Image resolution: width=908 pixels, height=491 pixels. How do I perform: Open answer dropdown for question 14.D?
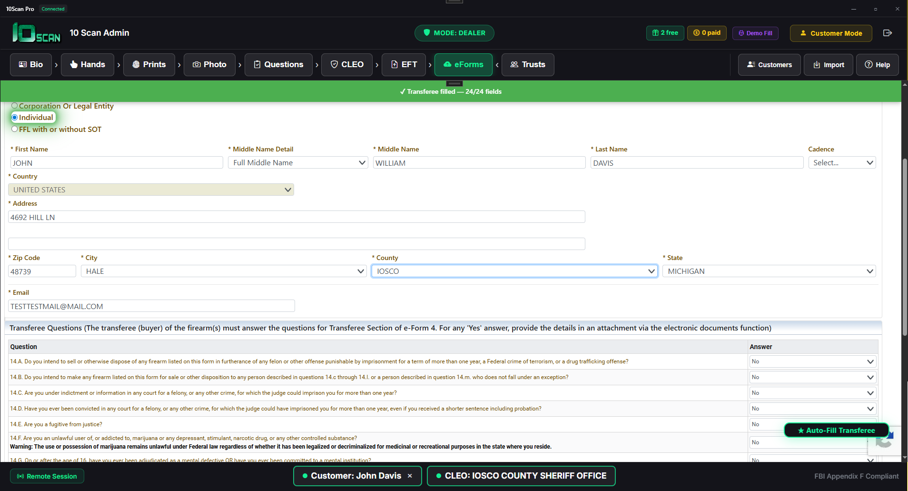click(x=813, y=409)
